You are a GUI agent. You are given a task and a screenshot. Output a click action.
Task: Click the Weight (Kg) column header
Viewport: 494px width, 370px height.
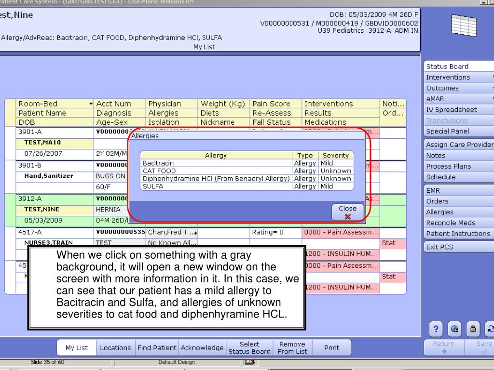(x=223, y=104)
